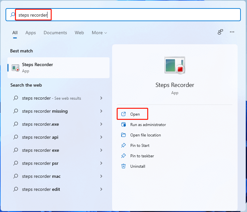Expand chevron for 'steps recorder missing'
Image resolution: width=247 pixels, height=212 pixels.
[x=101, y=111]
